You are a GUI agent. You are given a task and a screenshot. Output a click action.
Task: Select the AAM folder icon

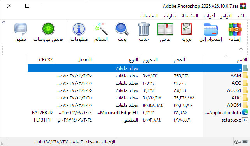pyautogui.click(x=245, y=76)
